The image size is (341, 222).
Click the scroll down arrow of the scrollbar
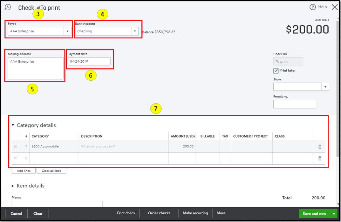[x=338, y=204]
